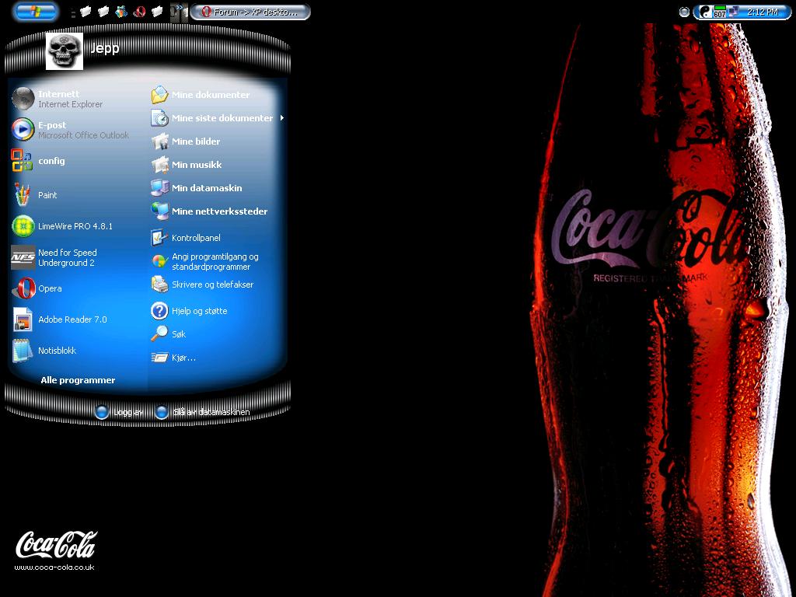The width and height of the screenshot is (796, 597).
Task: Select the Min datamaskin menu label
Action: click(x=207, y=188)
